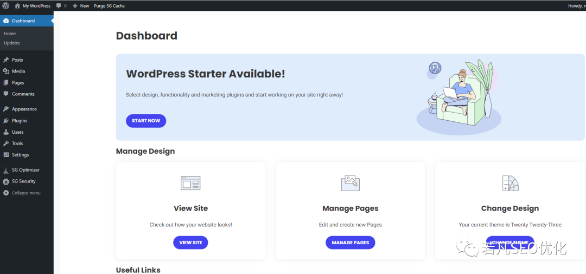Click the View Site browser window icon
The height and width of the screenshot is (274, 586).
click(x=190, y=183)
